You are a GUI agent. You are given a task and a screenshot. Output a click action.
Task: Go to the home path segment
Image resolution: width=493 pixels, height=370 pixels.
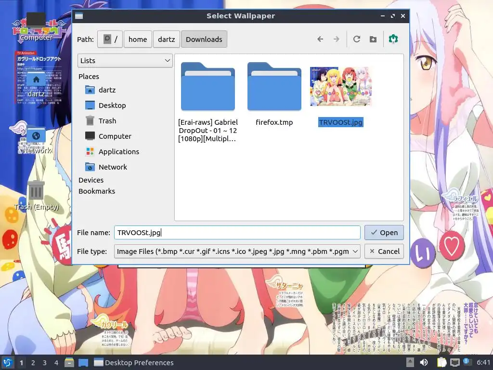(138, 39)
